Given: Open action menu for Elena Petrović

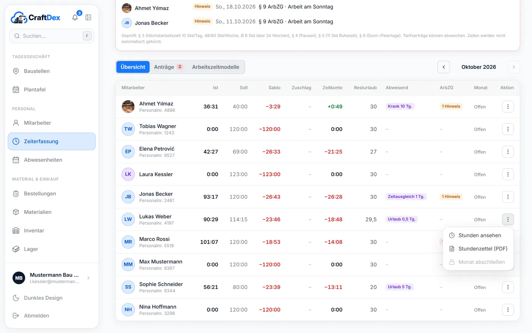Looking at the screenshot, I should pyautogui.click(x=508, y=152).
